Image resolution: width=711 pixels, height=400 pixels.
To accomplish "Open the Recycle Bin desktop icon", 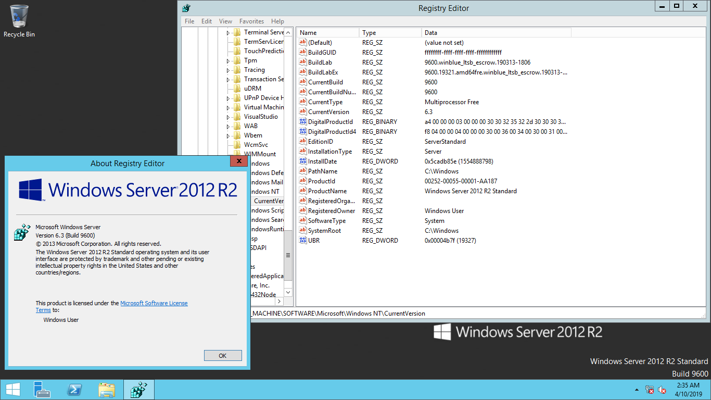I will point(19,21).
